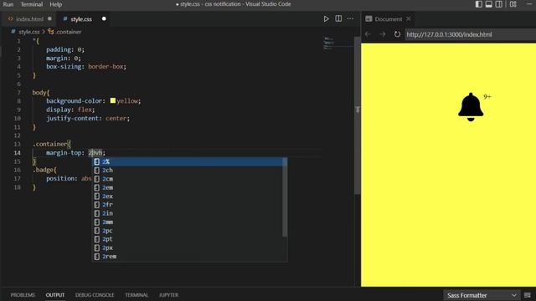536x301 pixels.
Task: Go forward in the preview browser
Action: (x=382, y=34)
